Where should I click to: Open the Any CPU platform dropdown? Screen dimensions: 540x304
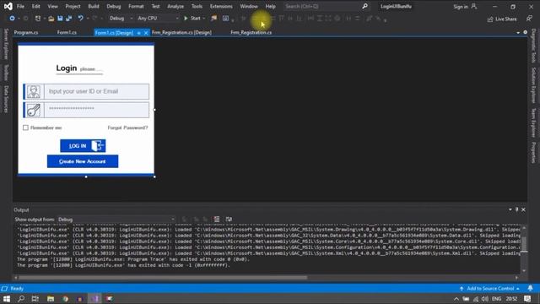[x=158, y=19]
